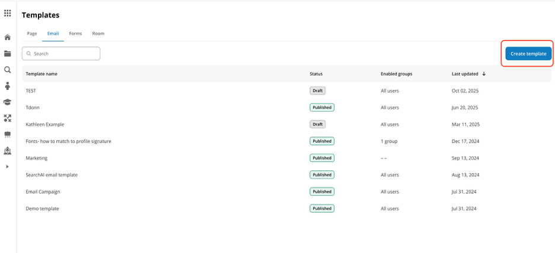555x253 pixels.
Task: Open the Tdonn template
Action: point(33,108)
